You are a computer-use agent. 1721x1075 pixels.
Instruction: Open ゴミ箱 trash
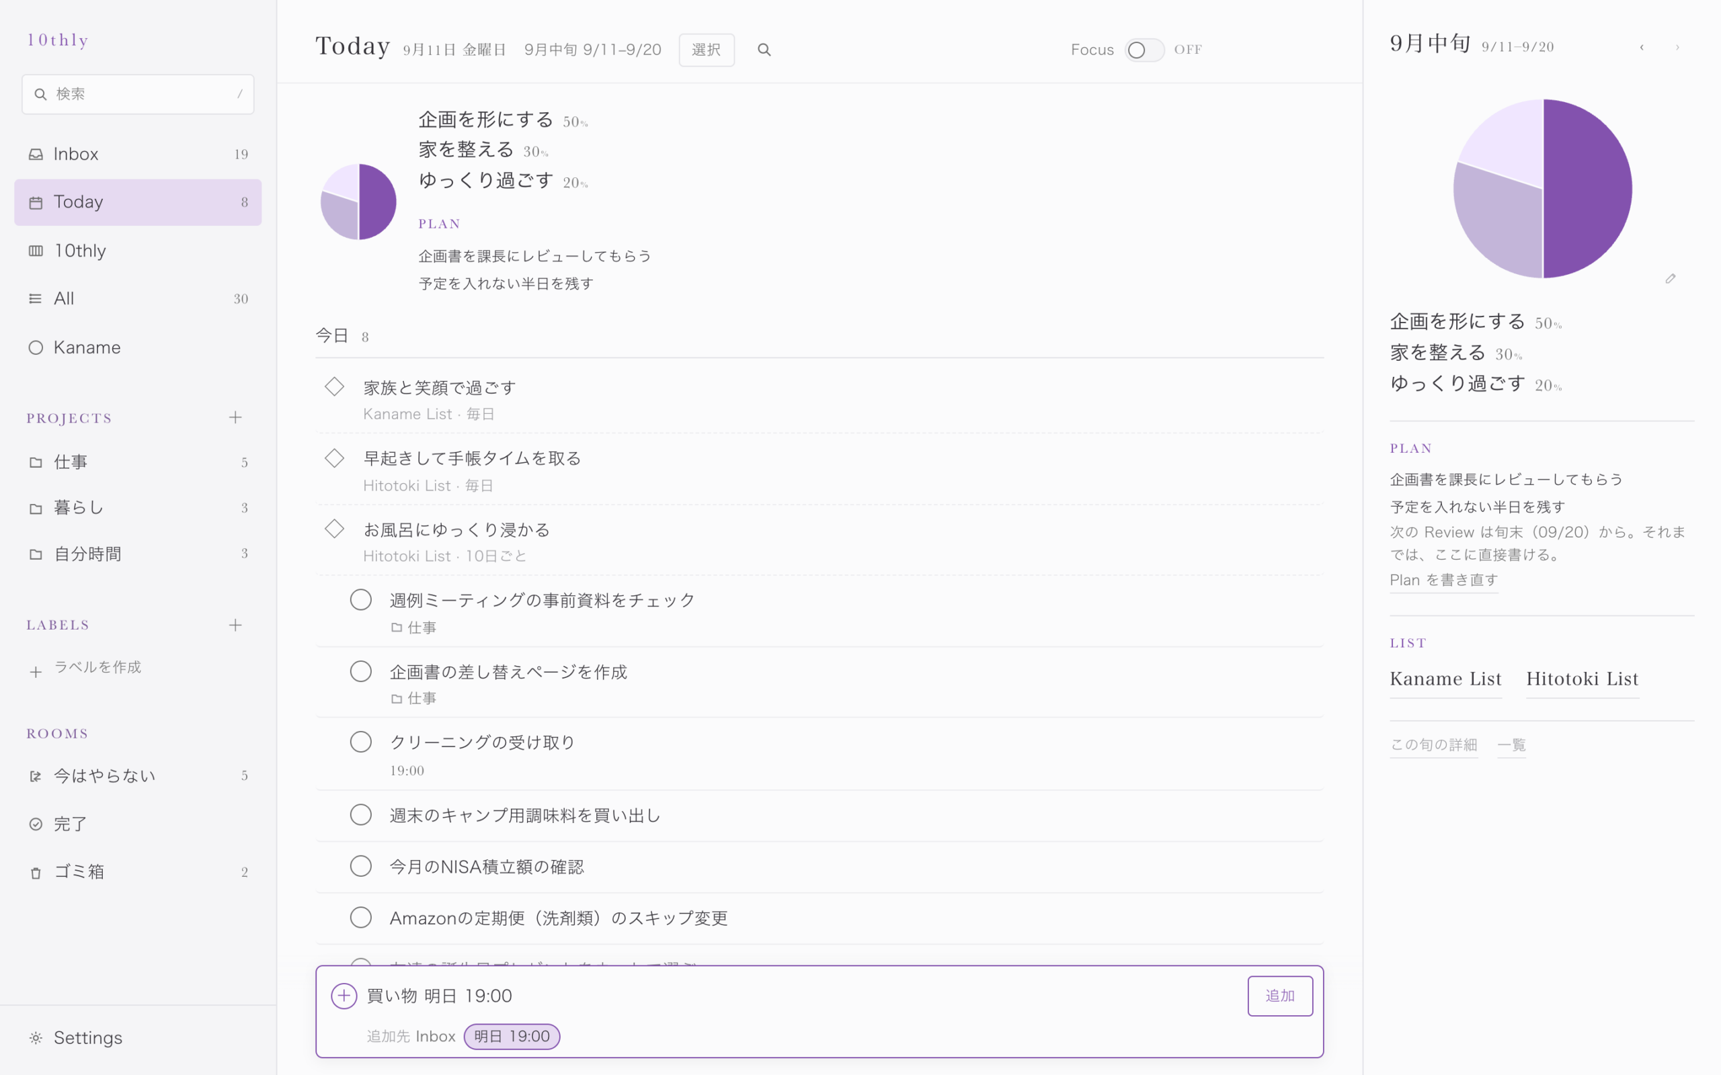138,871
